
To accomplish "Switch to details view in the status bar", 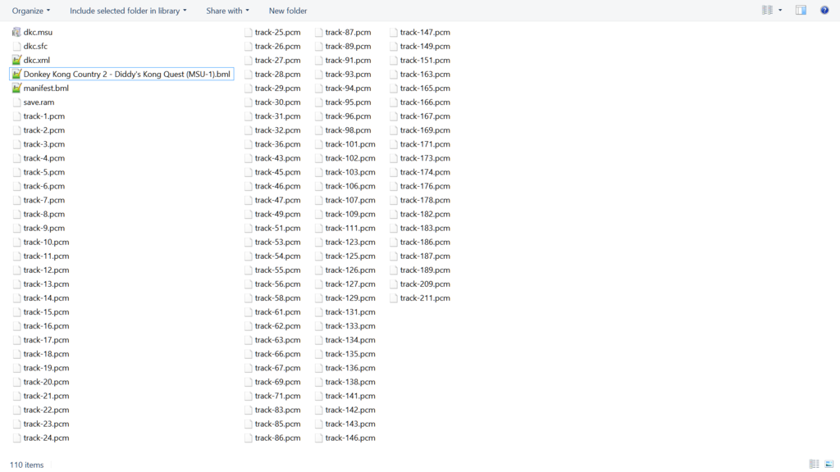I will coord(813,464).
